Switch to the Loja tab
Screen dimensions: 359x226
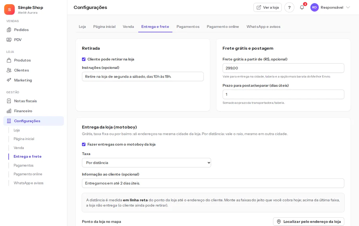[x=82, y=27]
